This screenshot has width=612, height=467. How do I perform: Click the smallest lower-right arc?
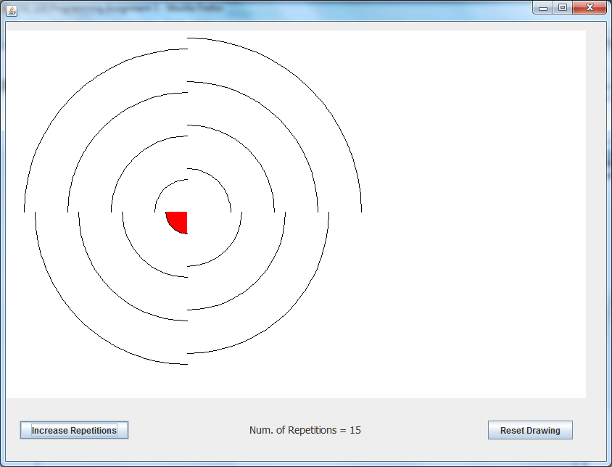point(226,250)
